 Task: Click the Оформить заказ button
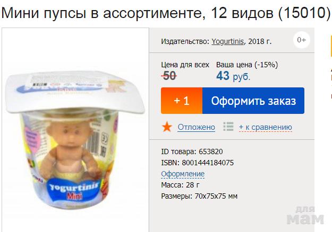click(x=253, y=101)
